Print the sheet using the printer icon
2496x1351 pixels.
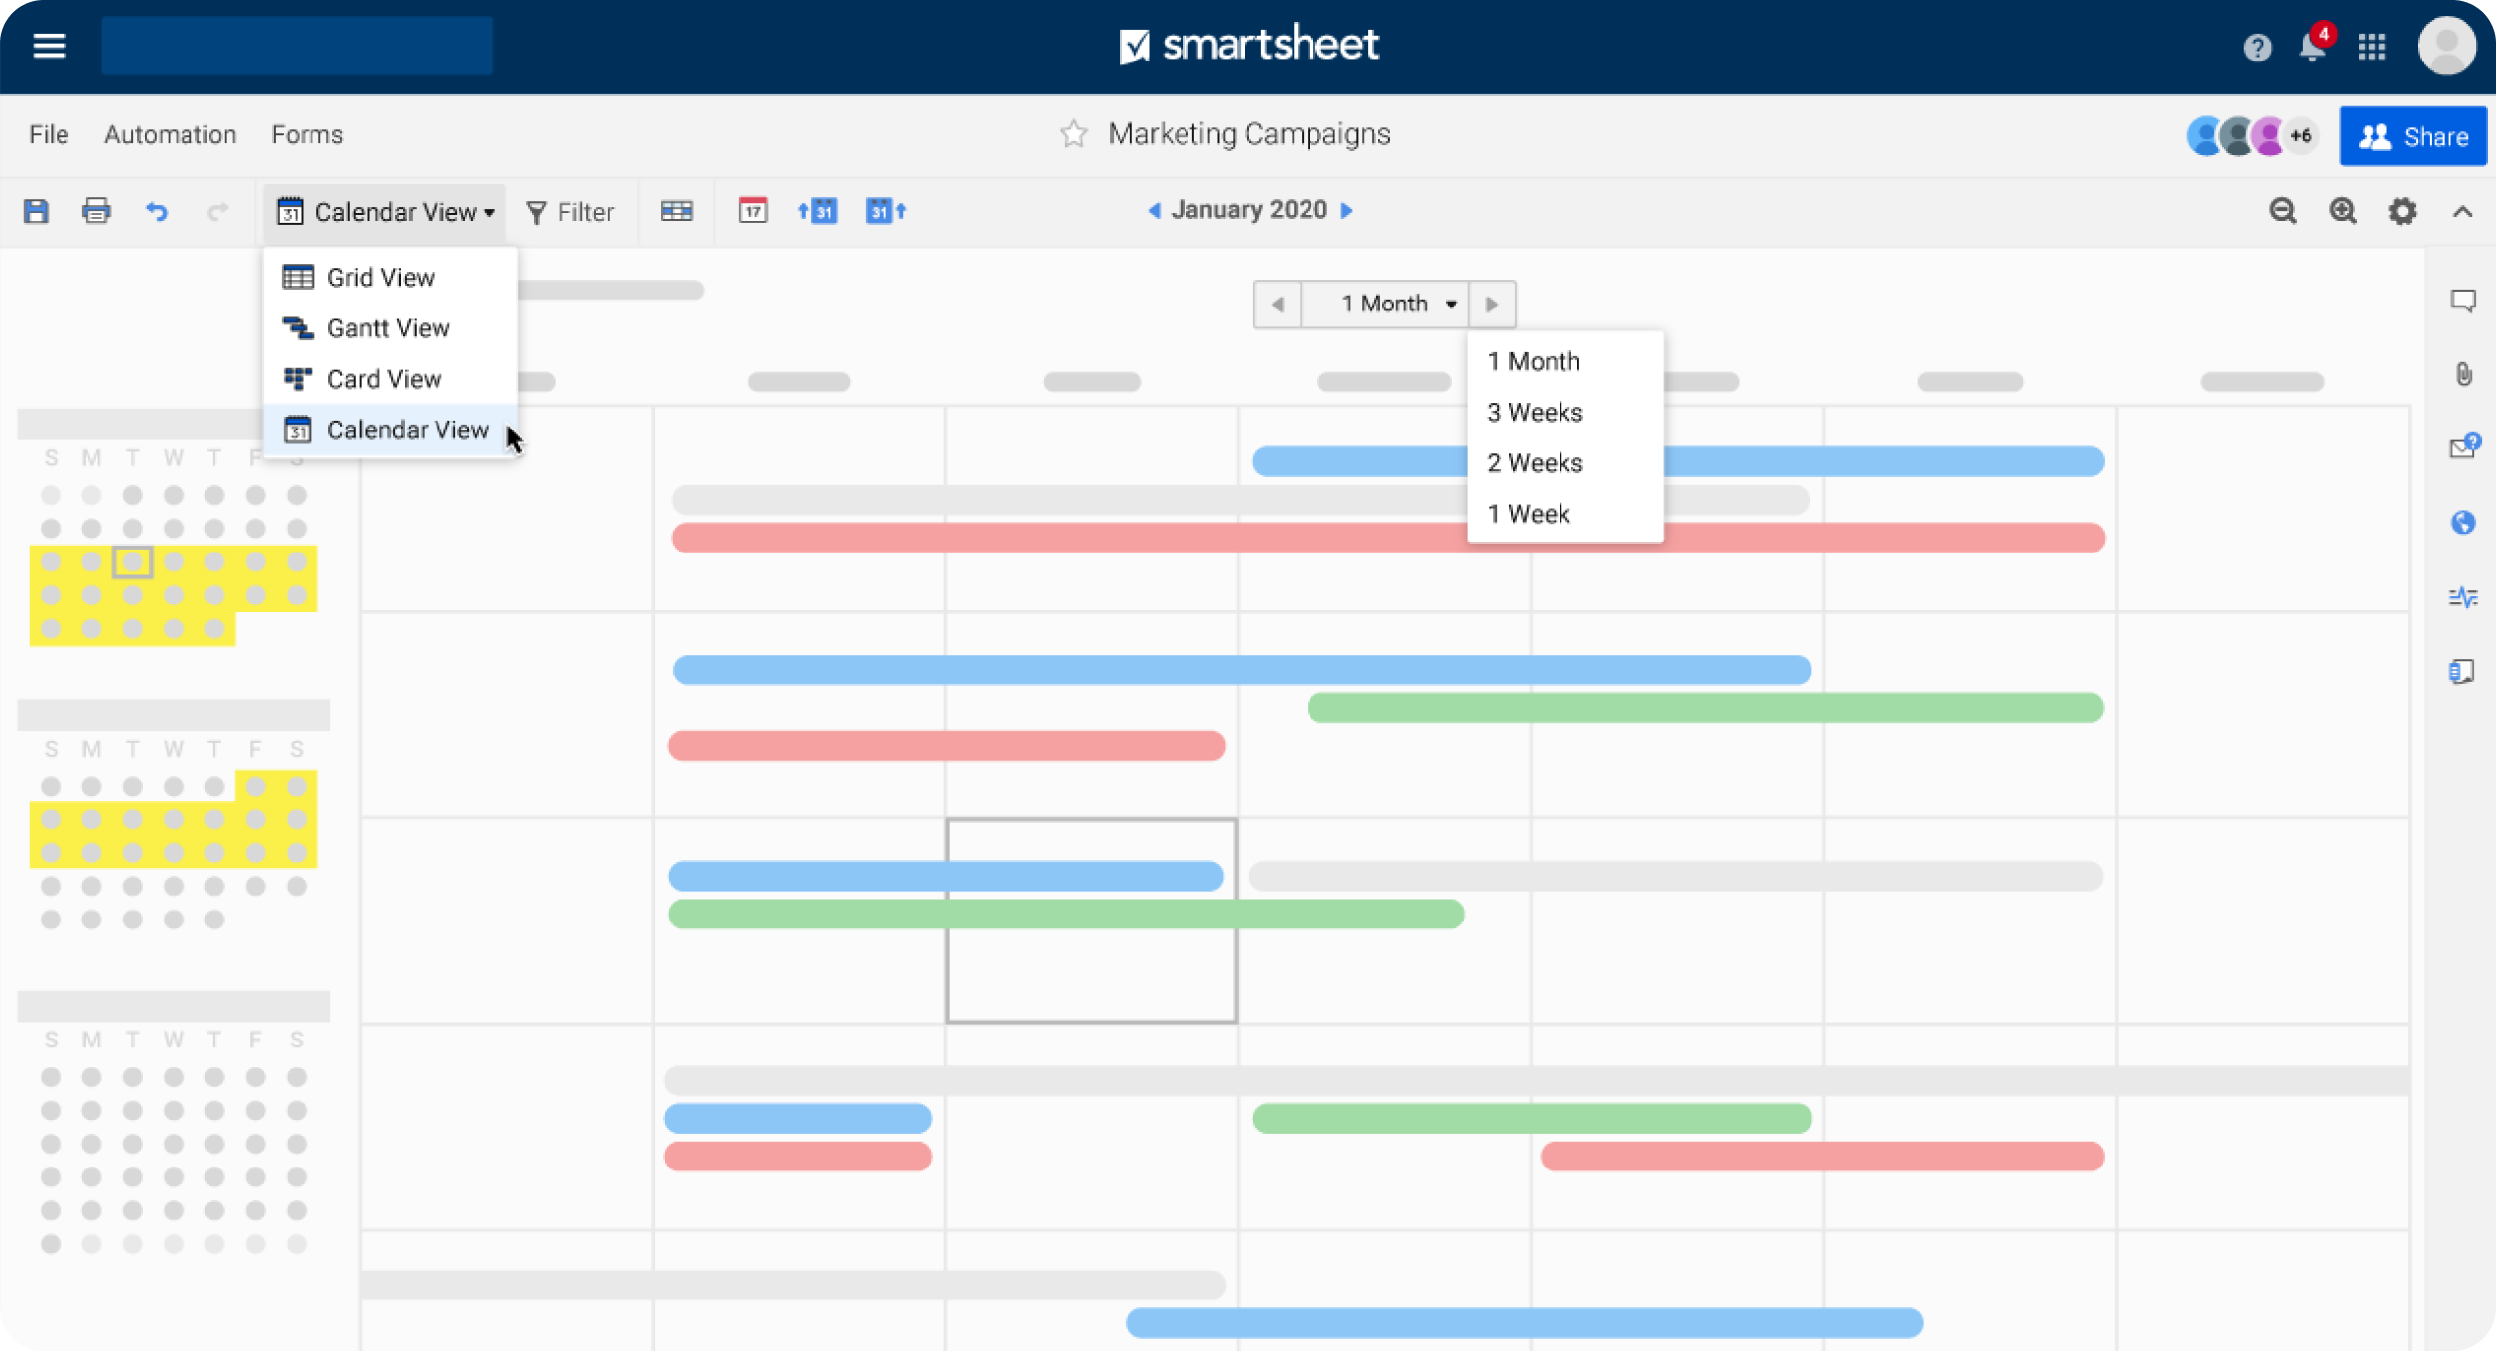[96, 211]
